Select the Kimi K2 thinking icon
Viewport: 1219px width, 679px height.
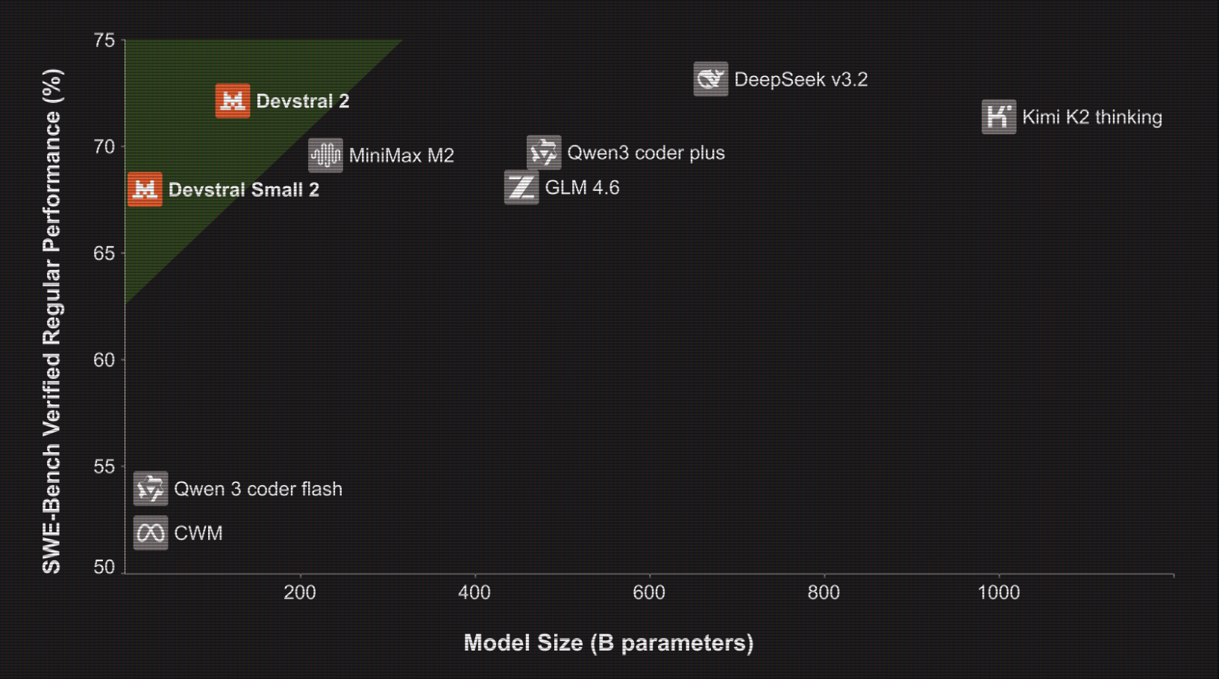tap(998, 117)
